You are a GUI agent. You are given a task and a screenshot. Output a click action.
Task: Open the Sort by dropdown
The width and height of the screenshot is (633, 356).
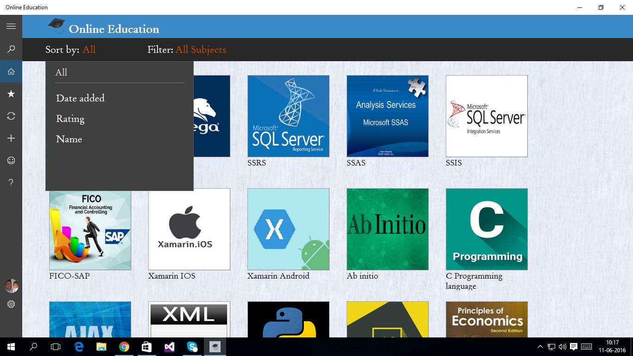[89, 50]
